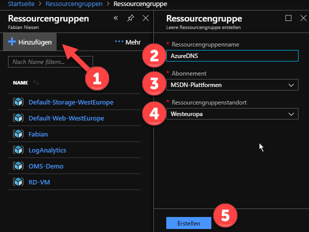Click the cube icon for Fabian
This screenshot has height=232, width=309.
(x=18, y=134)
